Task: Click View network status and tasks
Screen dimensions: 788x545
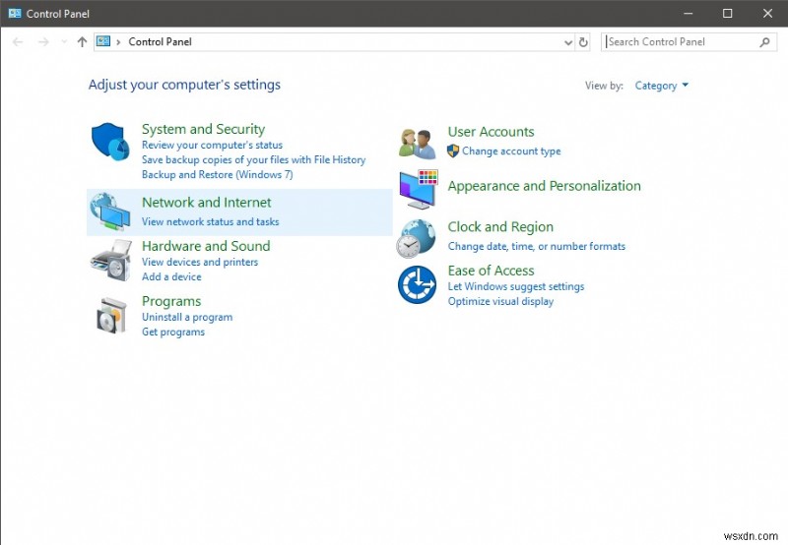Action: [210, 222]
